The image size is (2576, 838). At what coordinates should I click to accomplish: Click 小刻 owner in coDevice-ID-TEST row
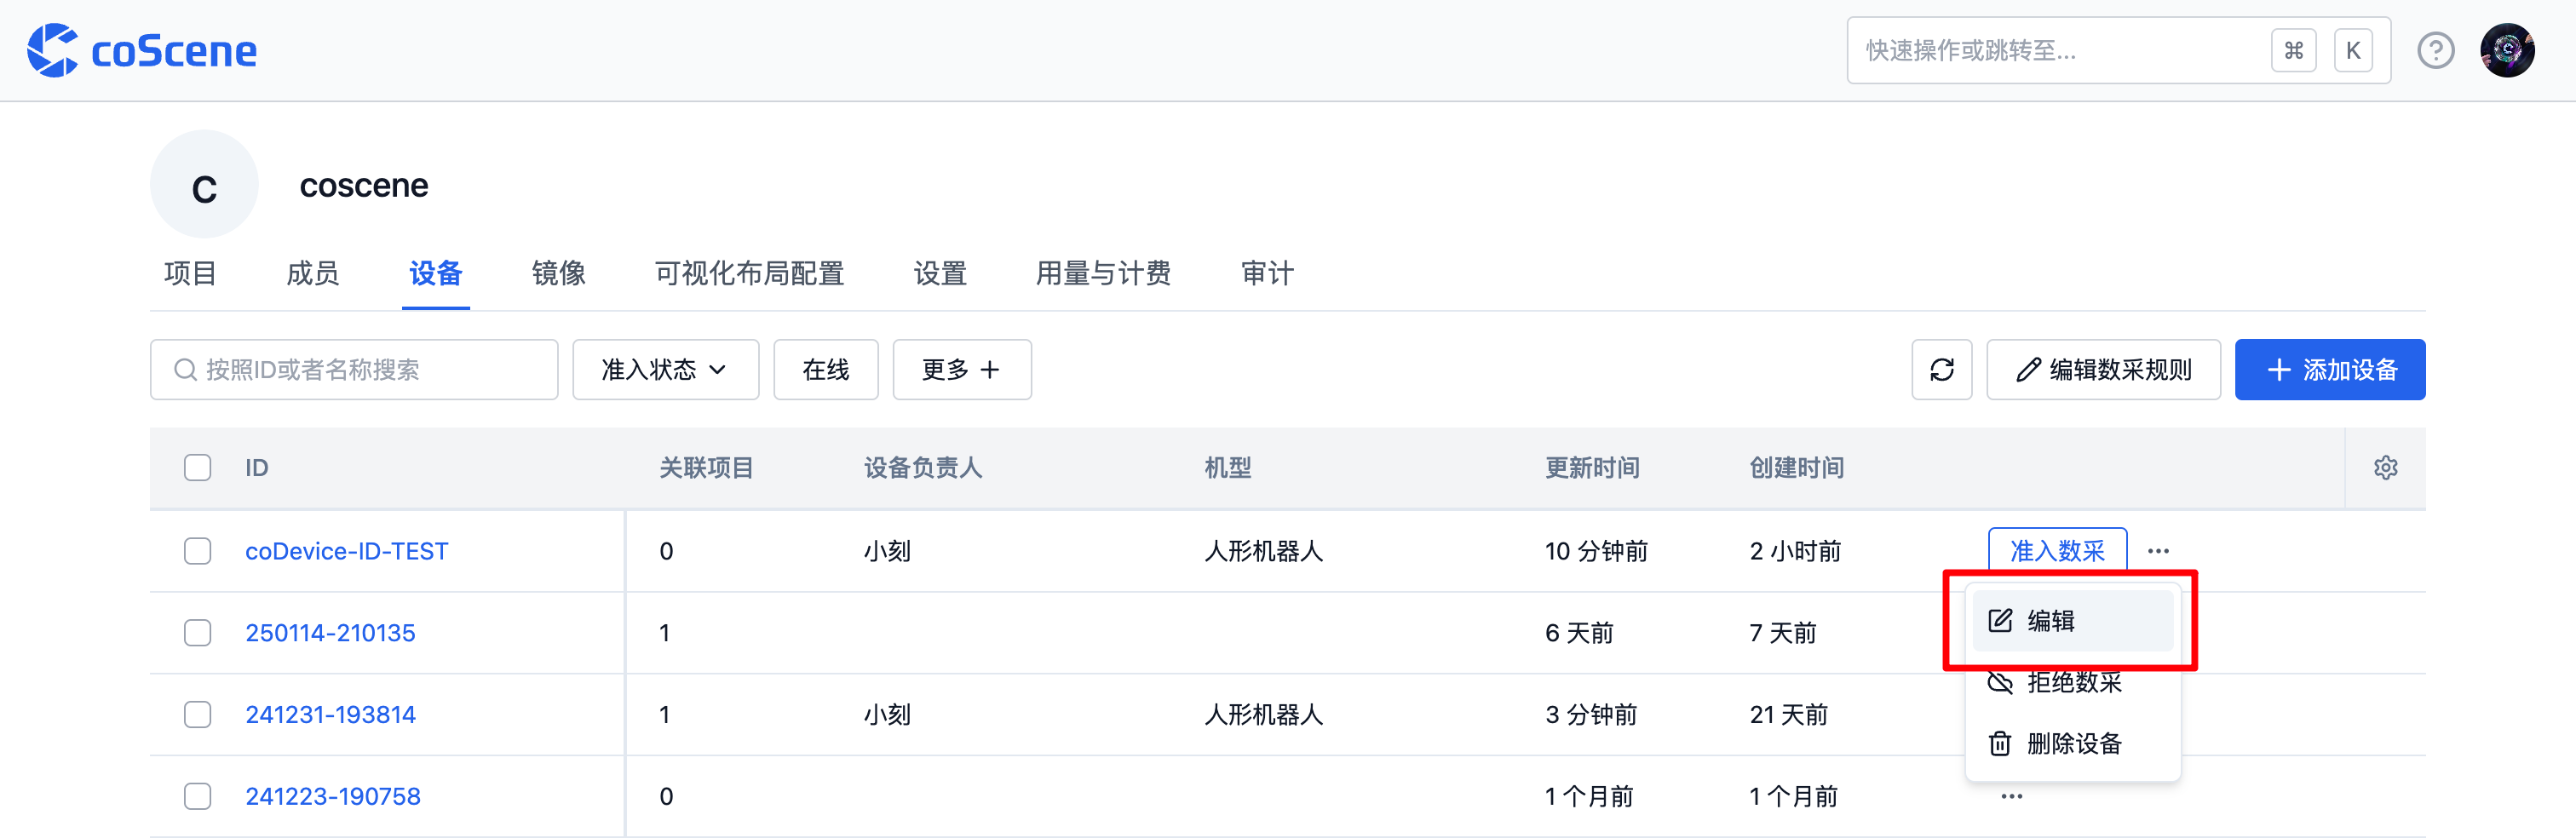888,552
